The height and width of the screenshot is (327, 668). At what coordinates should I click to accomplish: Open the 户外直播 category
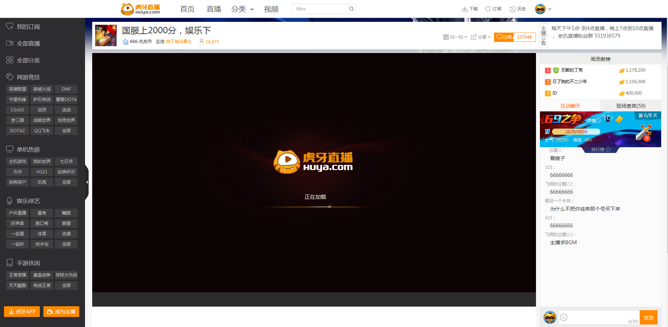(x=18, y=213)
